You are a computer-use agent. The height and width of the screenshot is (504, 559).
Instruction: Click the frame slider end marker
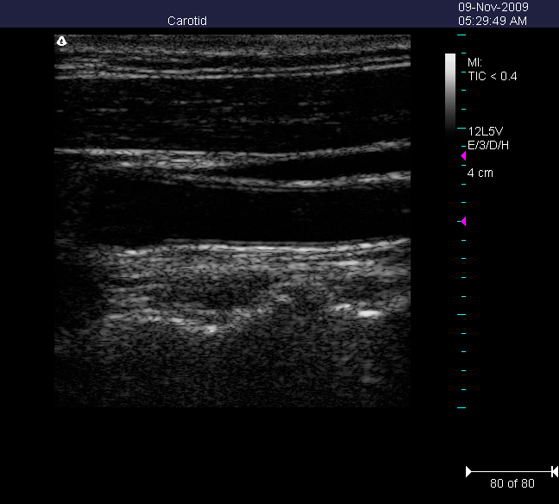click(554, 471)
